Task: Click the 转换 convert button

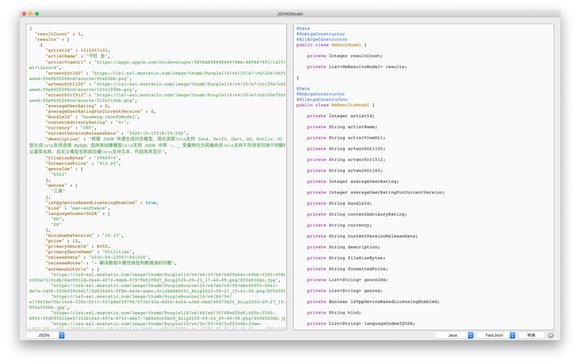Action: coord(531,335)
